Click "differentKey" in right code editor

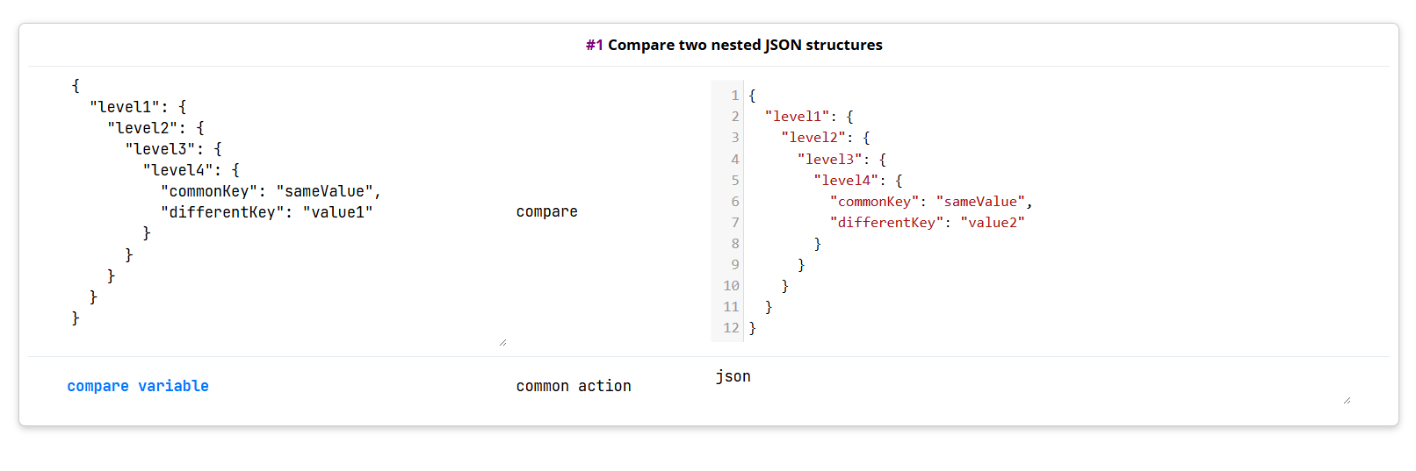point(886,223)
